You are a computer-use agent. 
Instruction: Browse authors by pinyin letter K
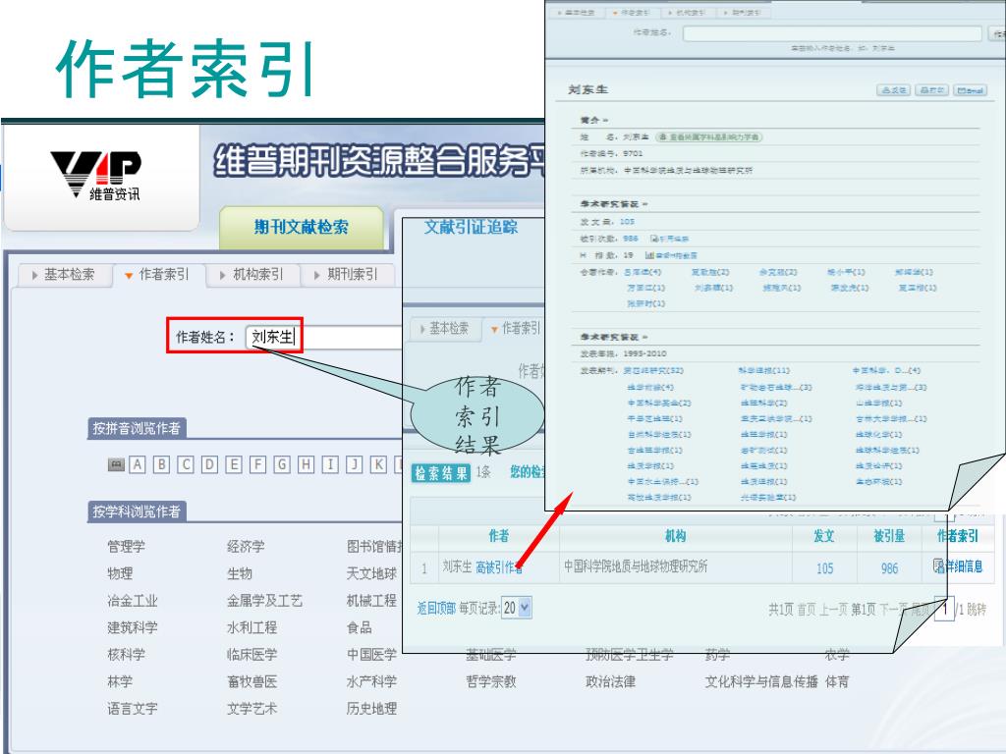(x=378, y=464)
